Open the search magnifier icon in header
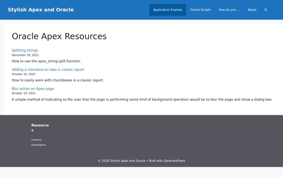The width and height of the screenshot is (283, 177). click(266, 10)
